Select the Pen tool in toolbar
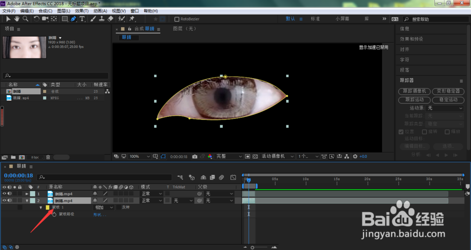The image size is (471, 250). [73, 19]
